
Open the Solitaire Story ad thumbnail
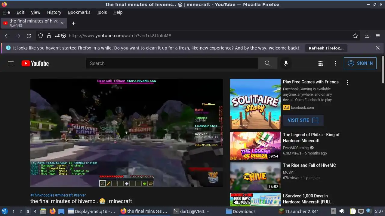255,104
